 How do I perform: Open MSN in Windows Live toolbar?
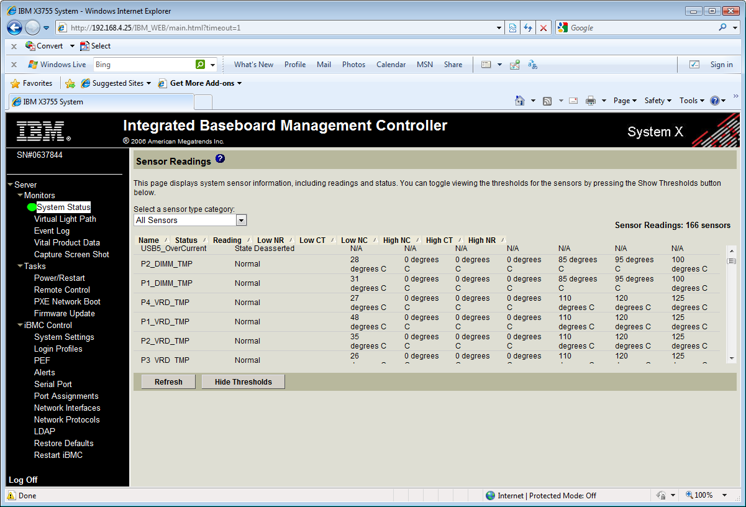point(425,65)
